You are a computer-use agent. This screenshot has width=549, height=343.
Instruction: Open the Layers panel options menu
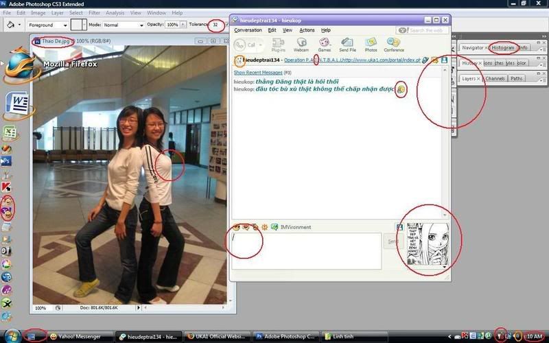543,80
